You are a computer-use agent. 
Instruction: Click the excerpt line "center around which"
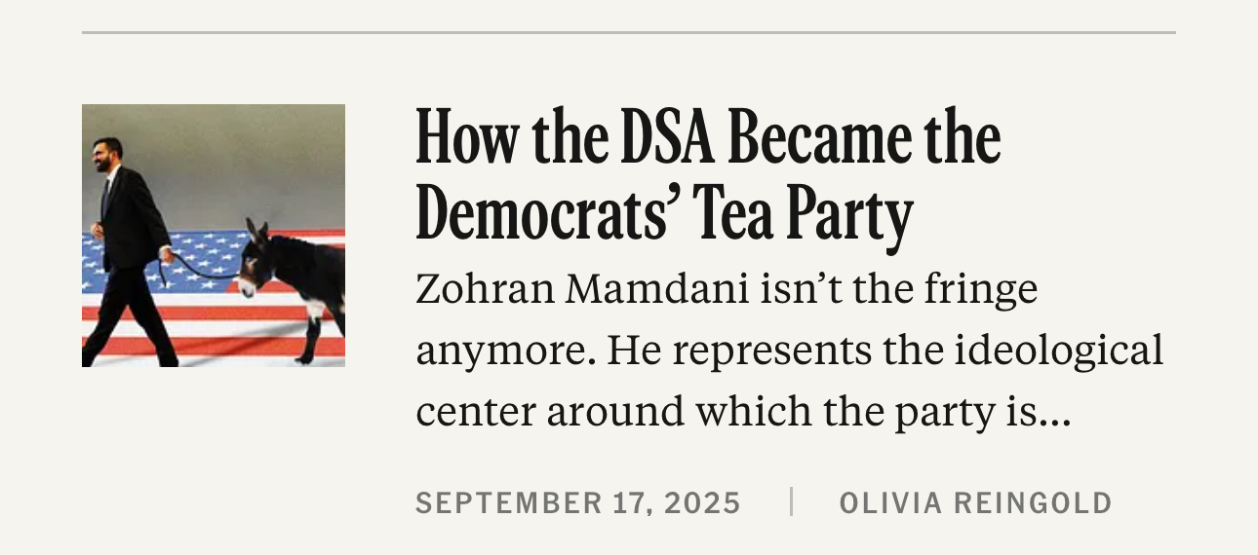(742, 412)
